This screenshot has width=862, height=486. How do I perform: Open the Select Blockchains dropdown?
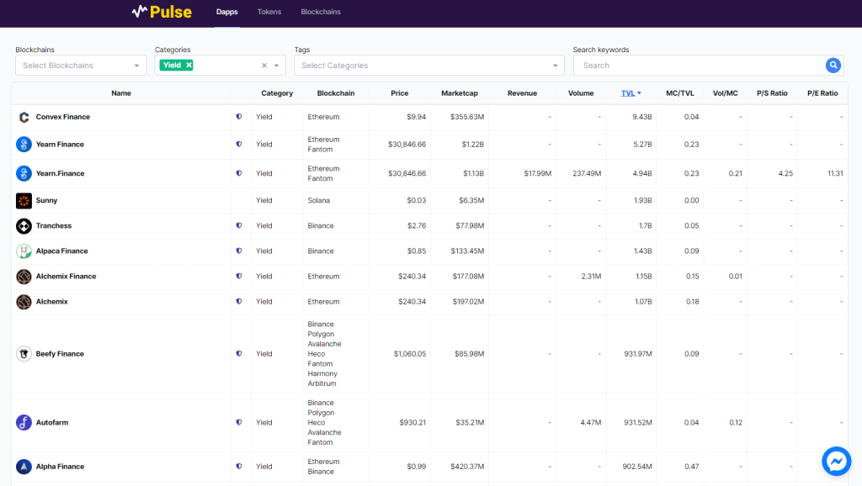(81, 66)
